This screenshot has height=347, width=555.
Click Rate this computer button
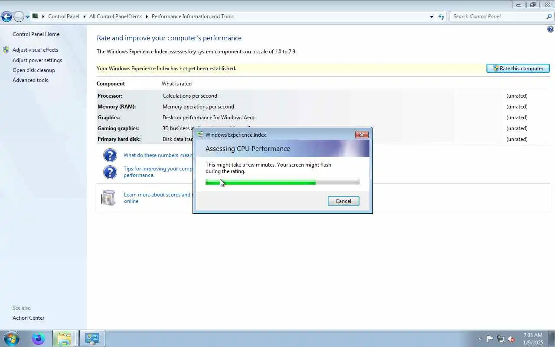click(518, 69)
